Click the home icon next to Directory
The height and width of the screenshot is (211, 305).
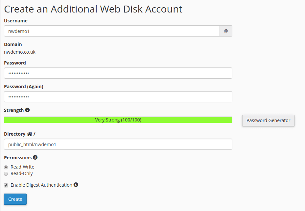[30, 134]
